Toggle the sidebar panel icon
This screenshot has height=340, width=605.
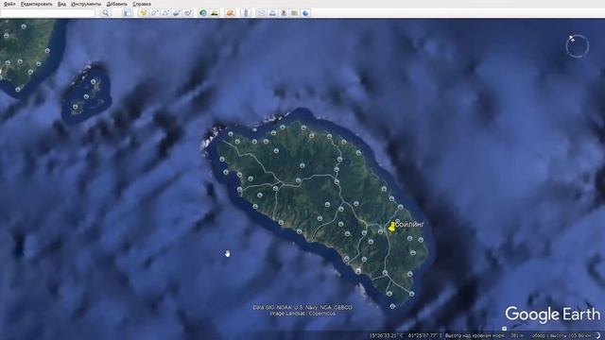click(x=127, y=12)
